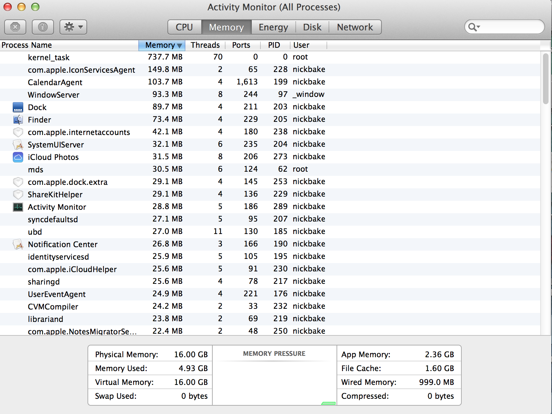
Task: Click the magnifier icon in search field
Action: (x=474, y=27)
